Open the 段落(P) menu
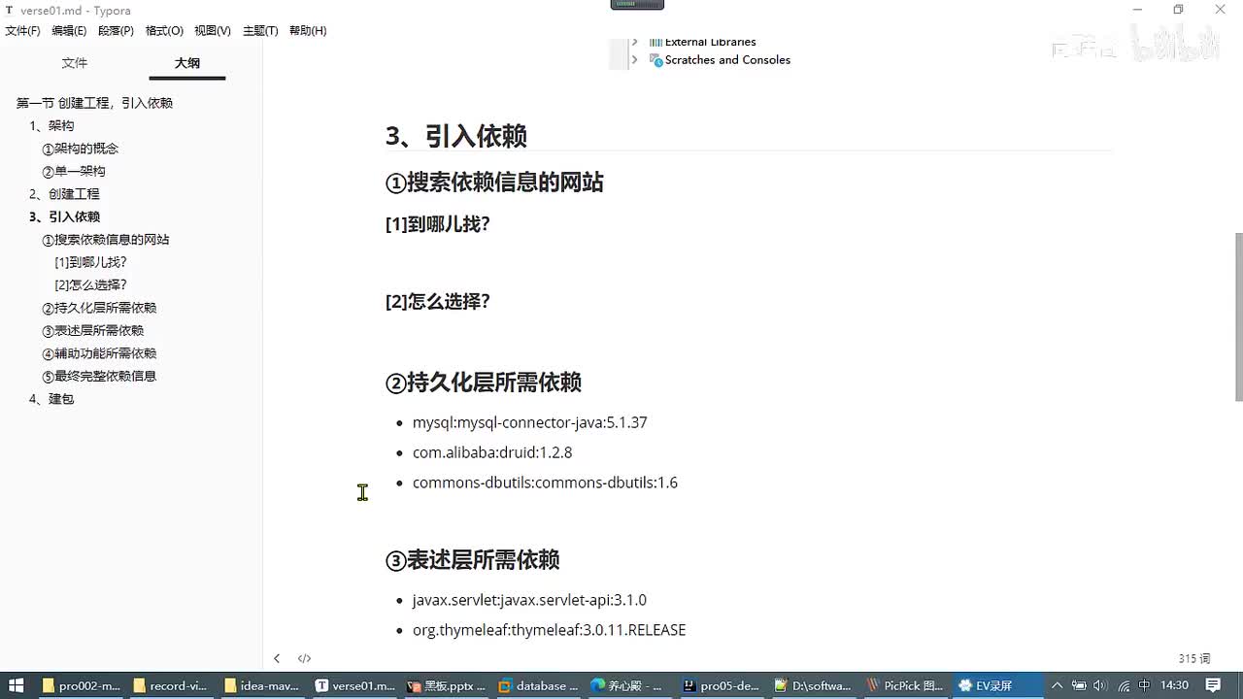Image resolution: width=1243 pixels, height=699 pixels. point(116,31)
